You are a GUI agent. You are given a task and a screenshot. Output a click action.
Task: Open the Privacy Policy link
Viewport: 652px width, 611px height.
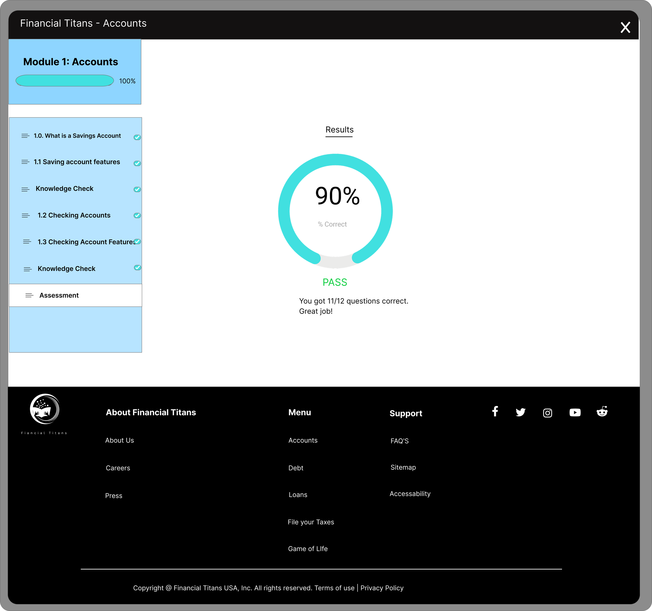click(x=382, y=588)
